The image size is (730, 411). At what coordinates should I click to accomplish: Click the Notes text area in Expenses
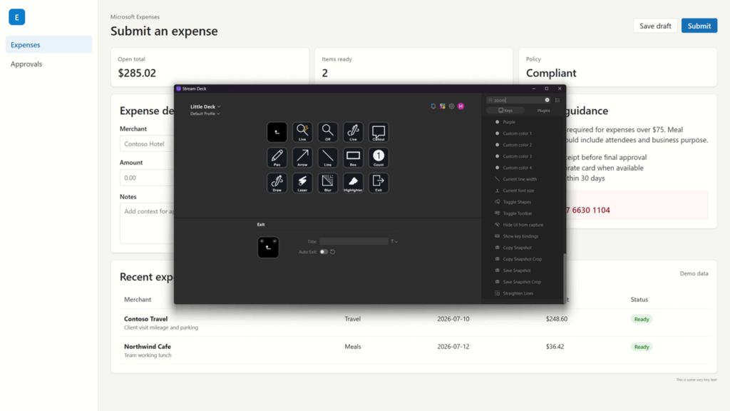pos(147,223)
